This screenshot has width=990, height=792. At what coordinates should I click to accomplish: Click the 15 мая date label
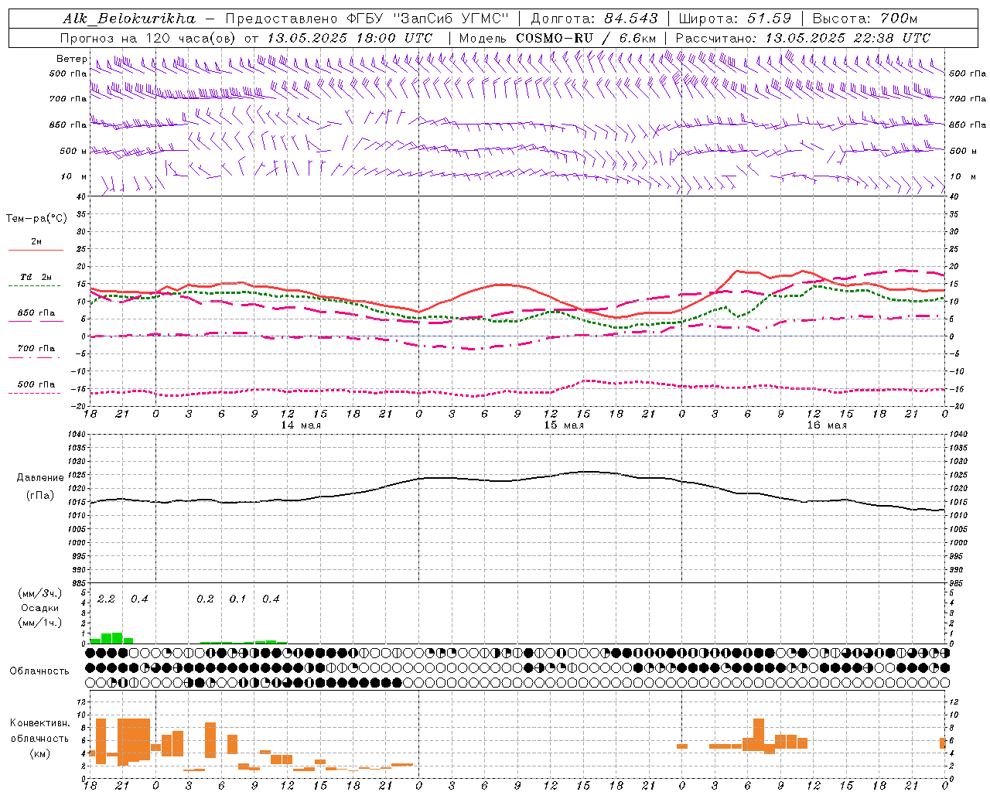click(x=564, y=425)
